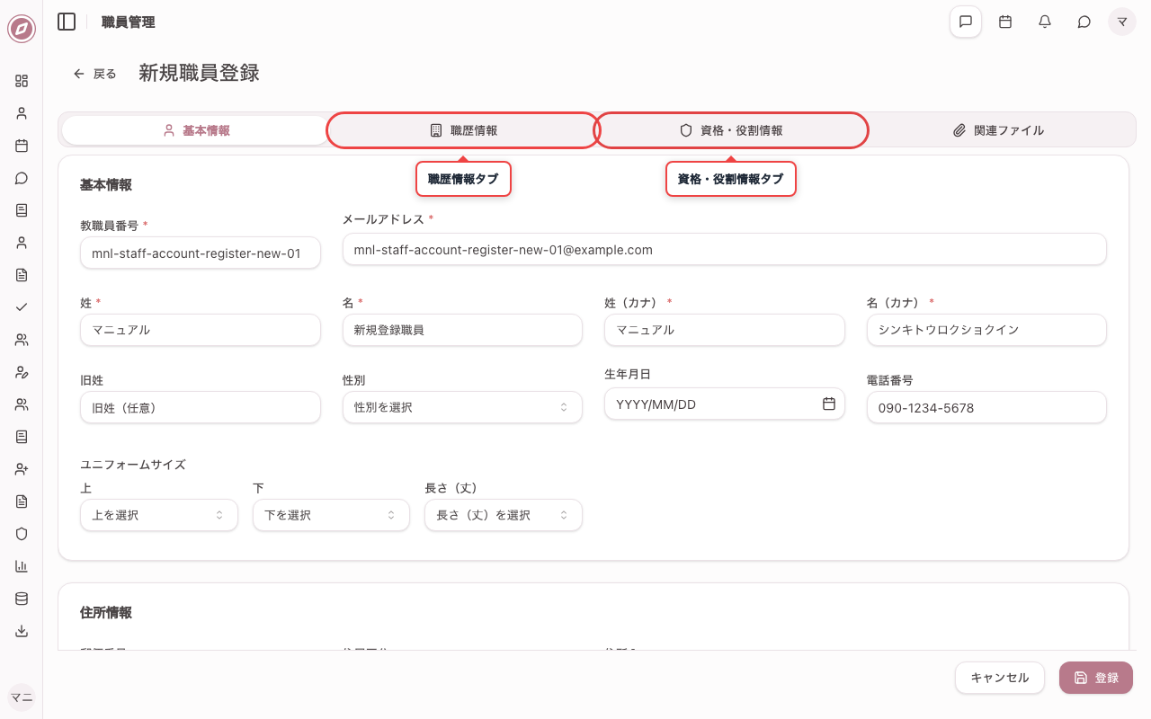Open the square message icon in the header
The width and height of the screenshot is (1151, 719).
(966, 22)
